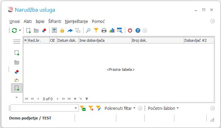
Task: Click the <Prazna tabela> empty table text
Action: (121, 69)
